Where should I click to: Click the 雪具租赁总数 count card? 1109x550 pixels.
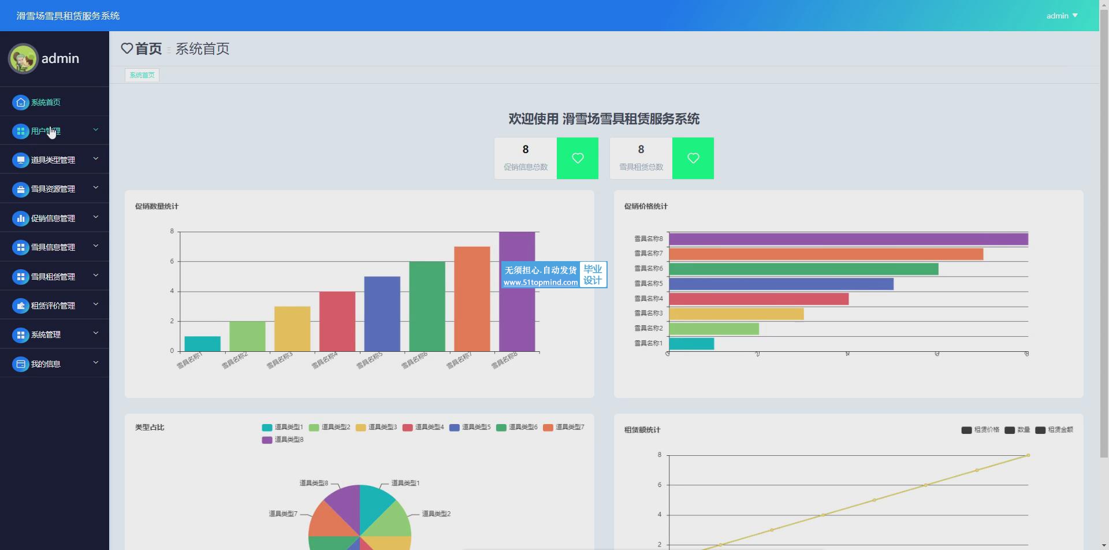[x=661, y=158]
